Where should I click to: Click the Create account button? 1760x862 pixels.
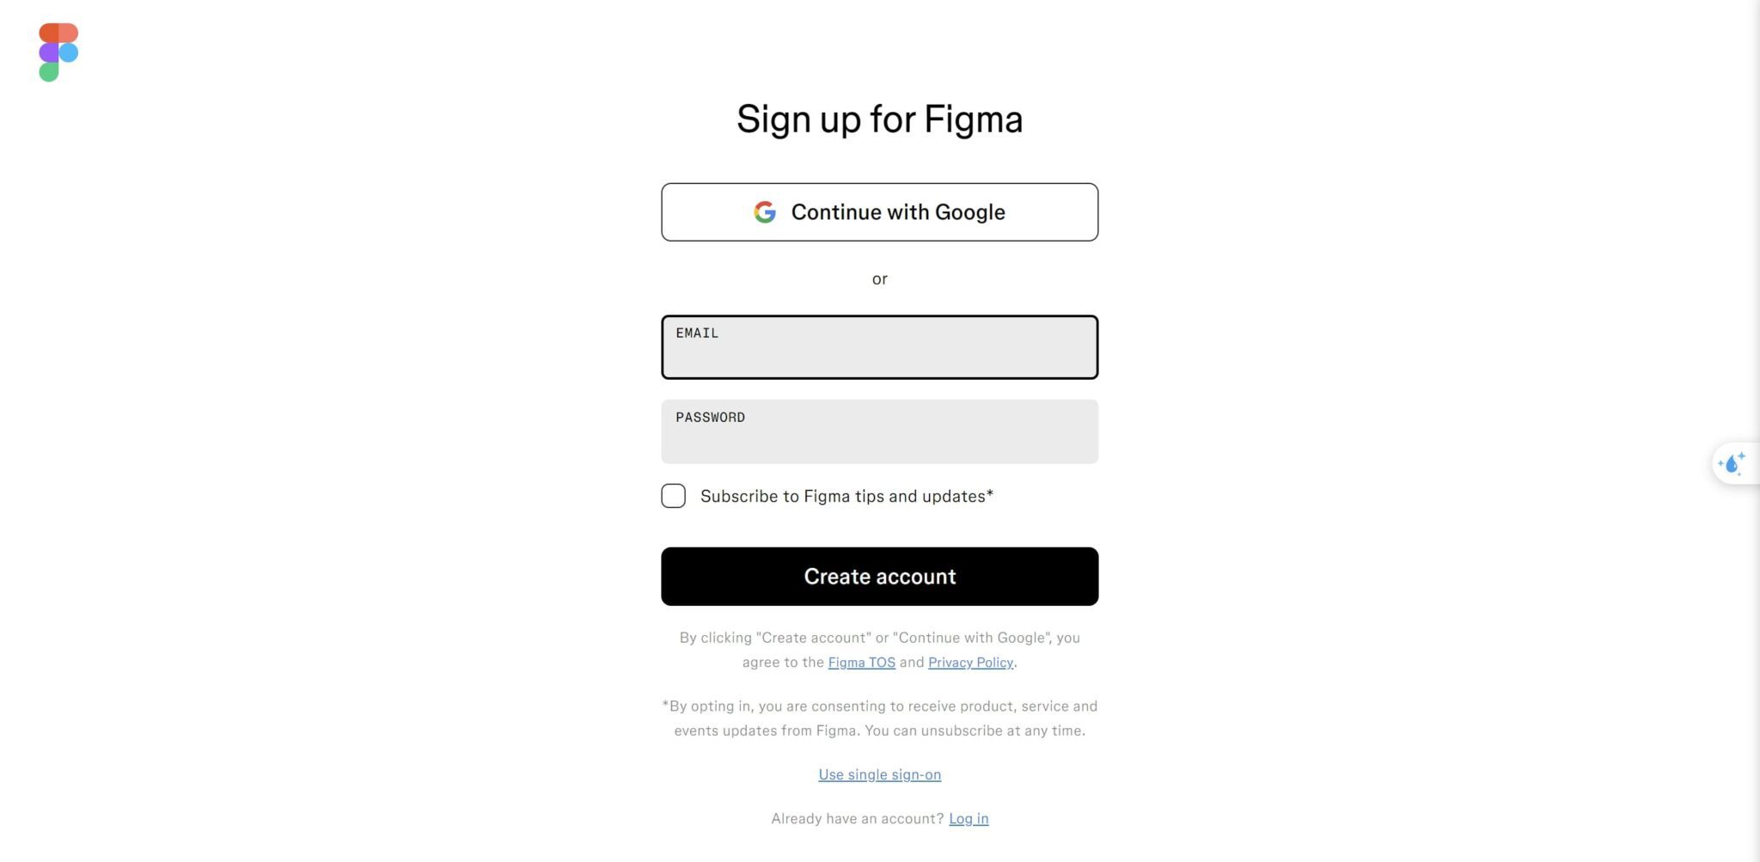click(x=879, y=577)
